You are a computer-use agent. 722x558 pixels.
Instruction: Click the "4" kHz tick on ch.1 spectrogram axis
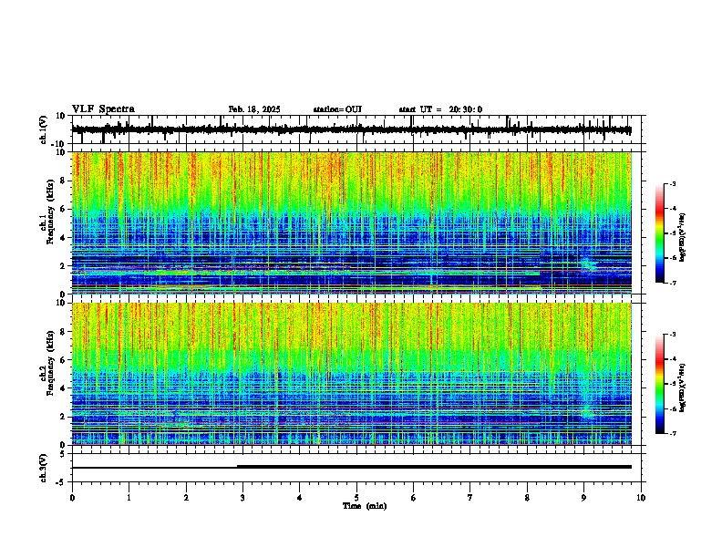click(x=64, y=238)
